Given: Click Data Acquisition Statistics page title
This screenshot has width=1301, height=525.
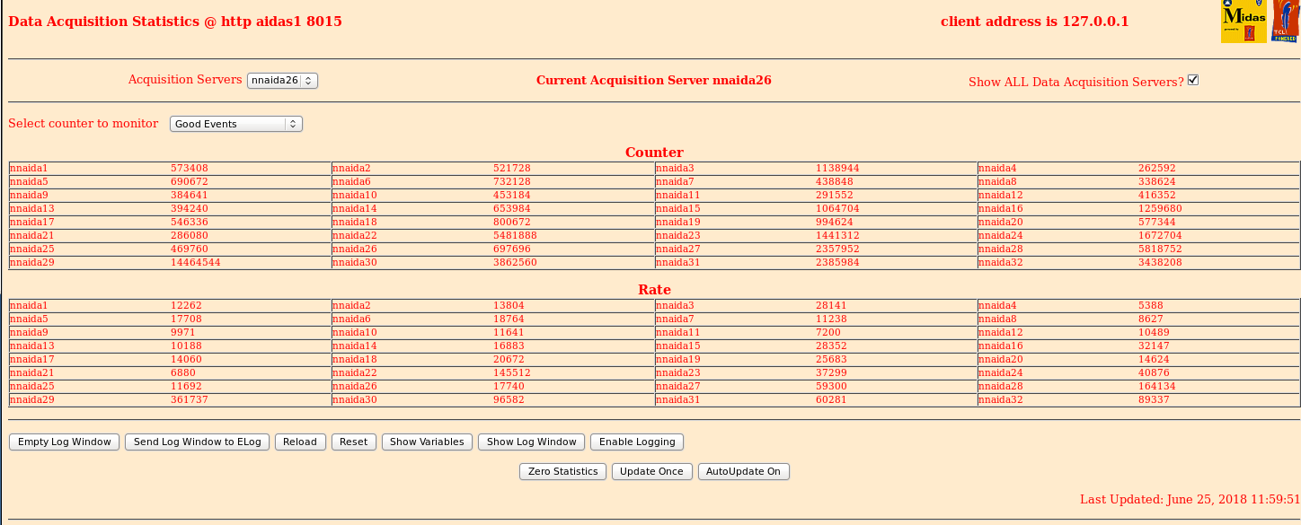Looking at the screenshot, I should click(175, 22).
